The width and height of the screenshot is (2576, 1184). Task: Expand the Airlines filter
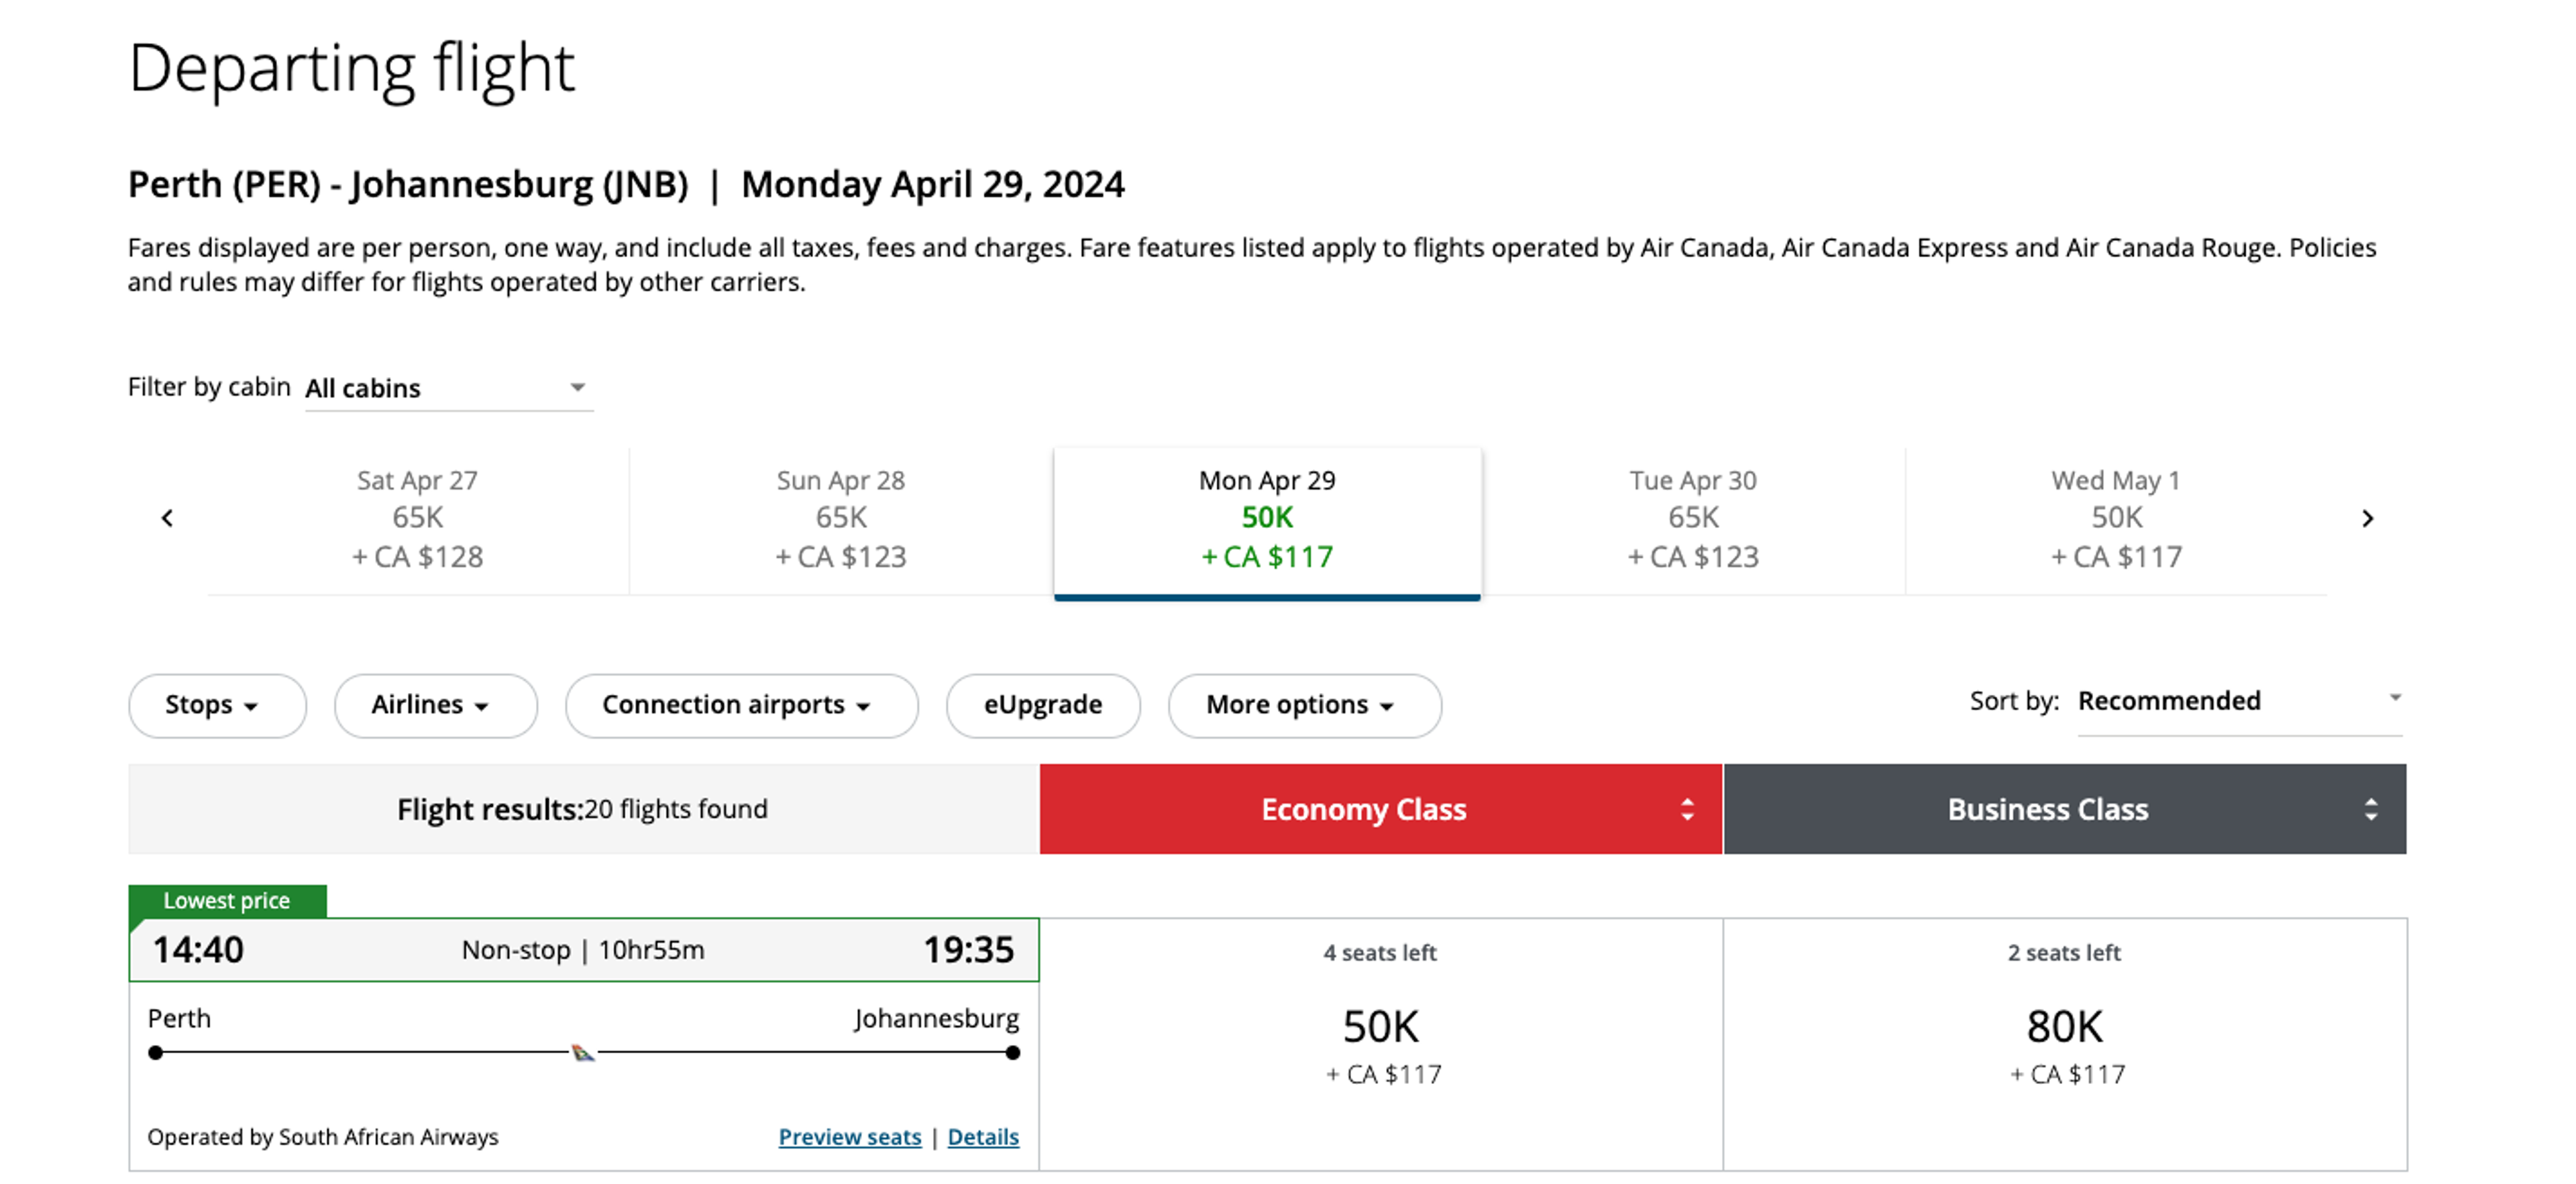(435, 705)
